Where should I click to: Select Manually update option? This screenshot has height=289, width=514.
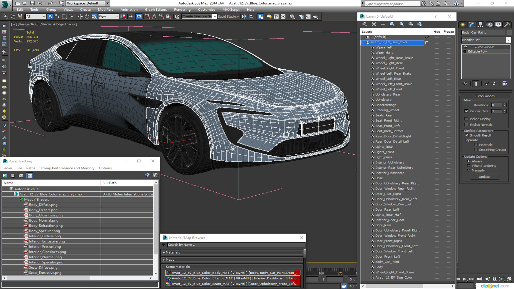pos(468,170)
